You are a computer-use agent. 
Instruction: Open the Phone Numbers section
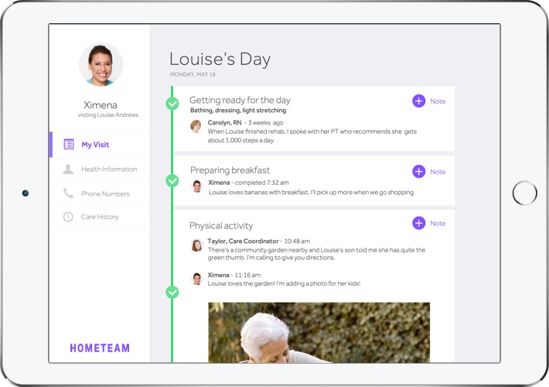pyautogui.click(x=105, y=193)
